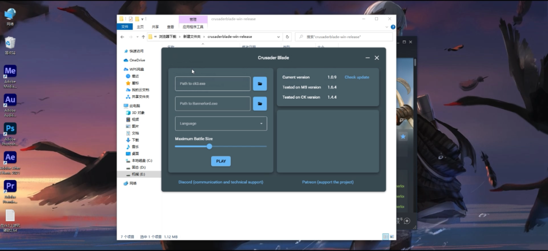This screenshot has width=548, height=251.
Task: Switch to the 查看 ribbon tab
Action: 170,27
